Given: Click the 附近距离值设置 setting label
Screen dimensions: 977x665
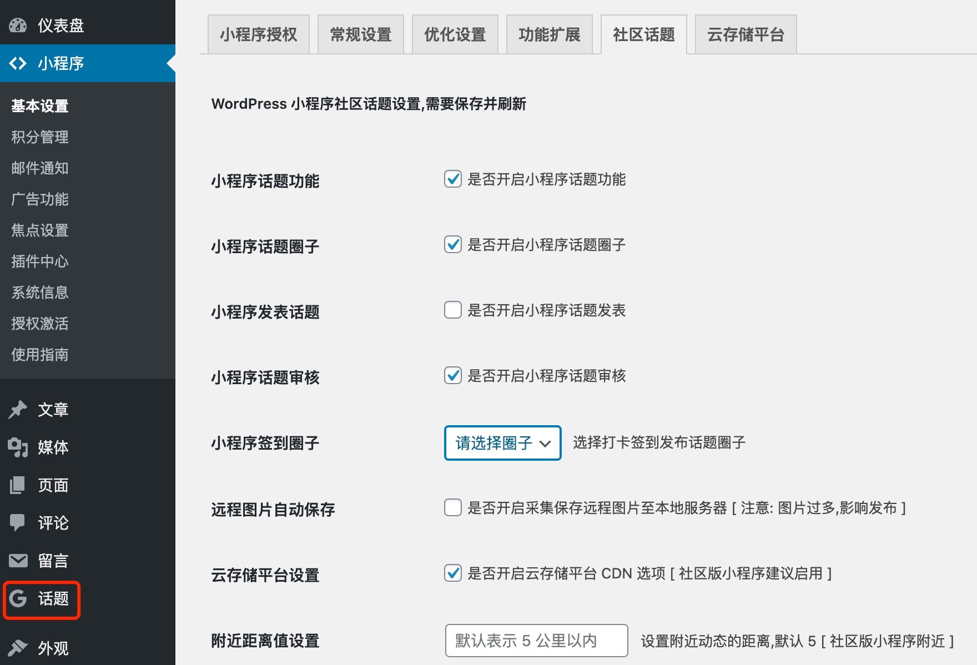Looking at the screenshot, I should (x=265, y=641).
